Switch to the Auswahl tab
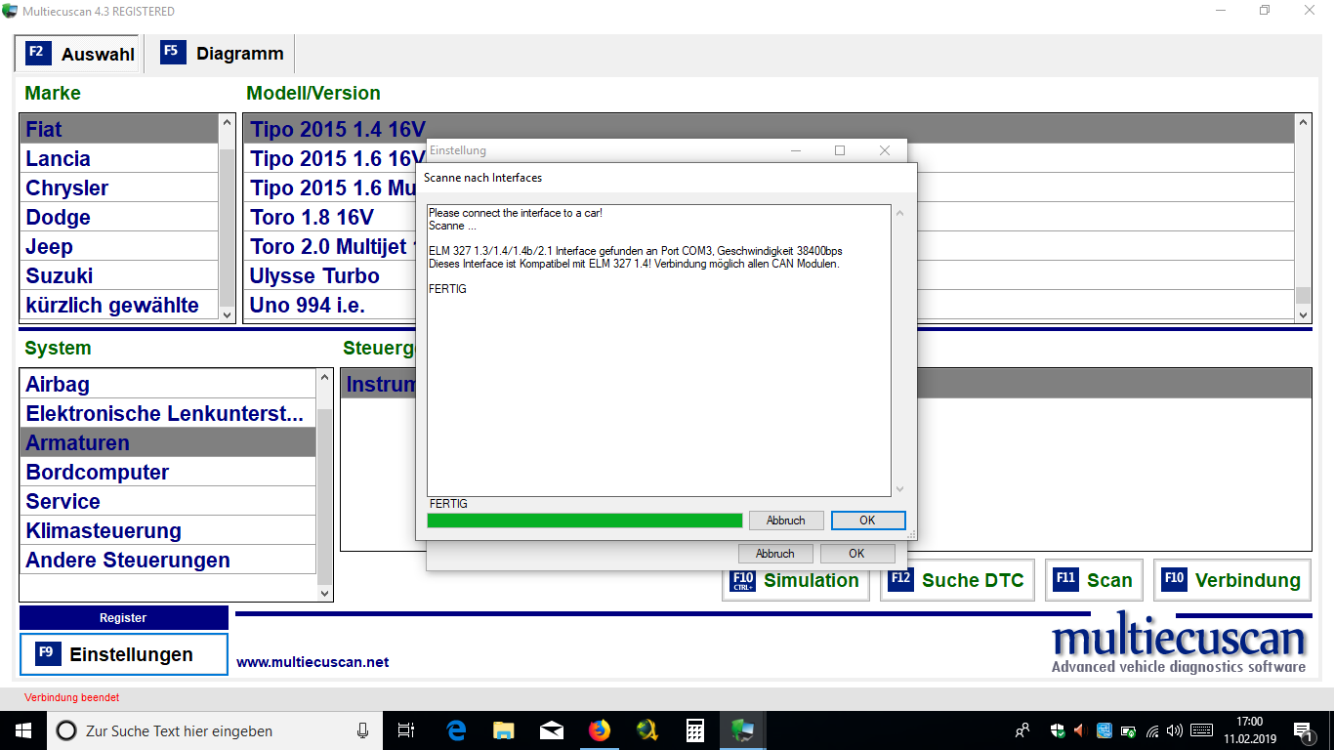Screen dimensions: 1334x750 80,54
